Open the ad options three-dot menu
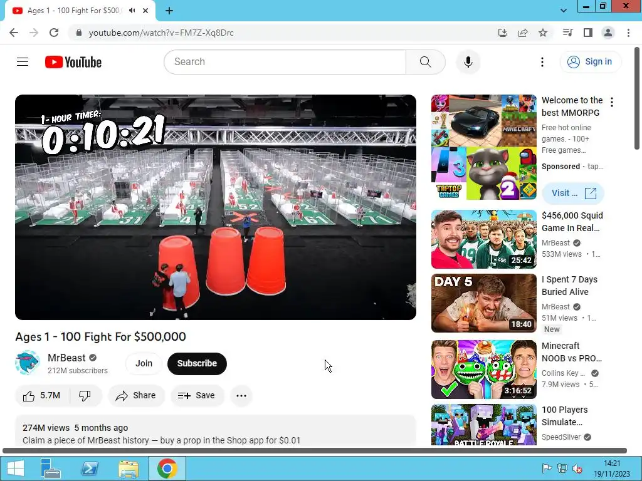 612,102
